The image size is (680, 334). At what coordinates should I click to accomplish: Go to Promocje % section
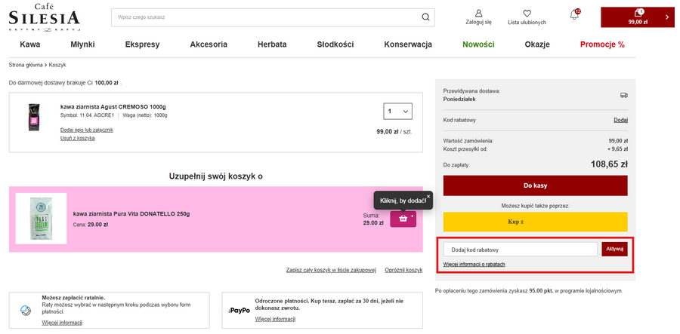(x=602, y=44)
